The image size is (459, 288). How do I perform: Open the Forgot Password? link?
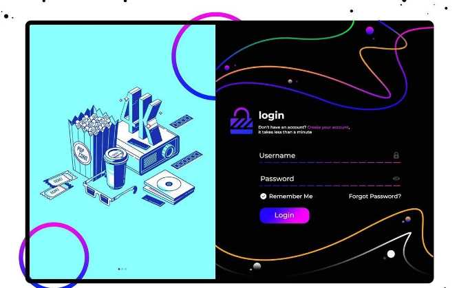[374, 196]
